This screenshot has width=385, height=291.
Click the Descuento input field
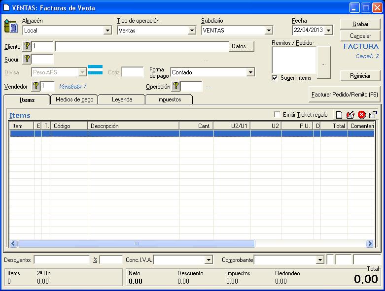click(61, 259)
